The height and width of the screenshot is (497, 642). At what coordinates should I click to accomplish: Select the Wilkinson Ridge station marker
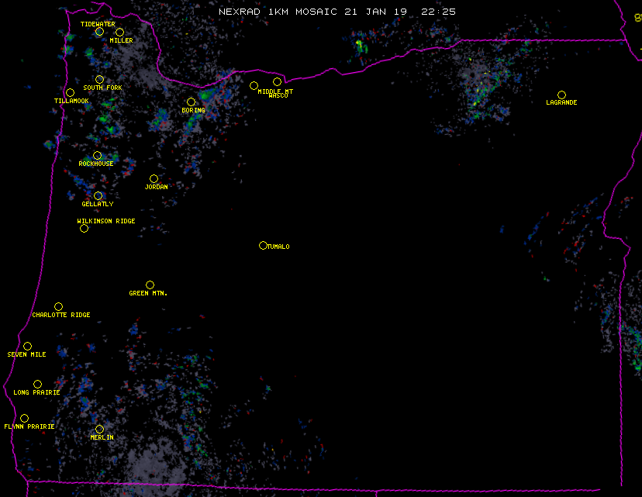click(x=84, y=228)
